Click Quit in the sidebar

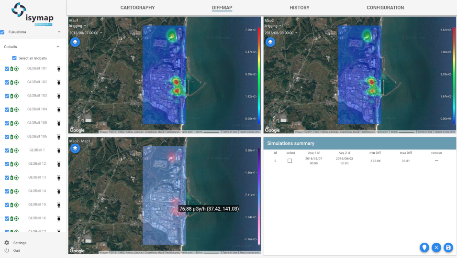click(x=17, y=250)
